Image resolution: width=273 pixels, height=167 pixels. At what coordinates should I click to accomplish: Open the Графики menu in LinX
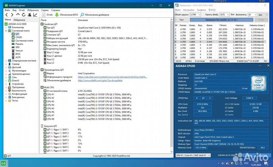tap(201, 10)
